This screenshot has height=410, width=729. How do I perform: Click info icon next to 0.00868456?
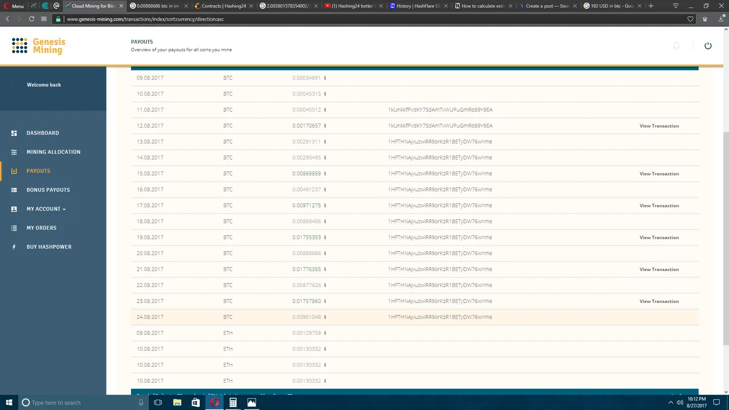point(325,222)
